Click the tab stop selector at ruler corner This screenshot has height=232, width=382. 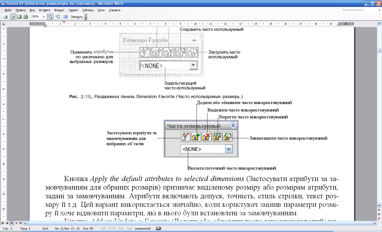pyautogui.click(x=3, y=24)
